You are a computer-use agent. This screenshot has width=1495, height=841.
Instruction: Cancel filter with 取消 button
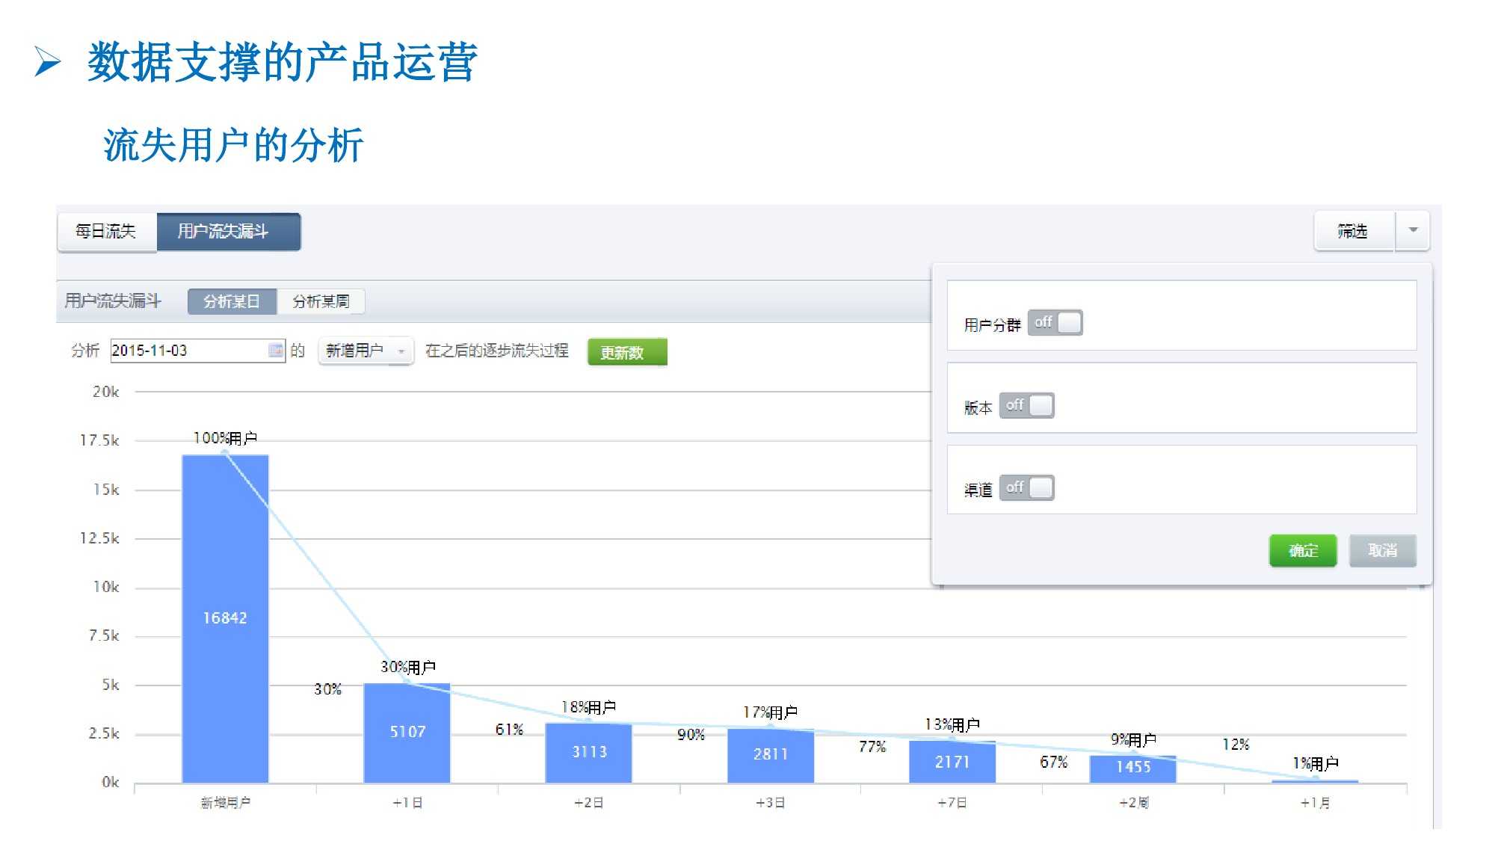pyautogui.click(x=1382, y=551)
